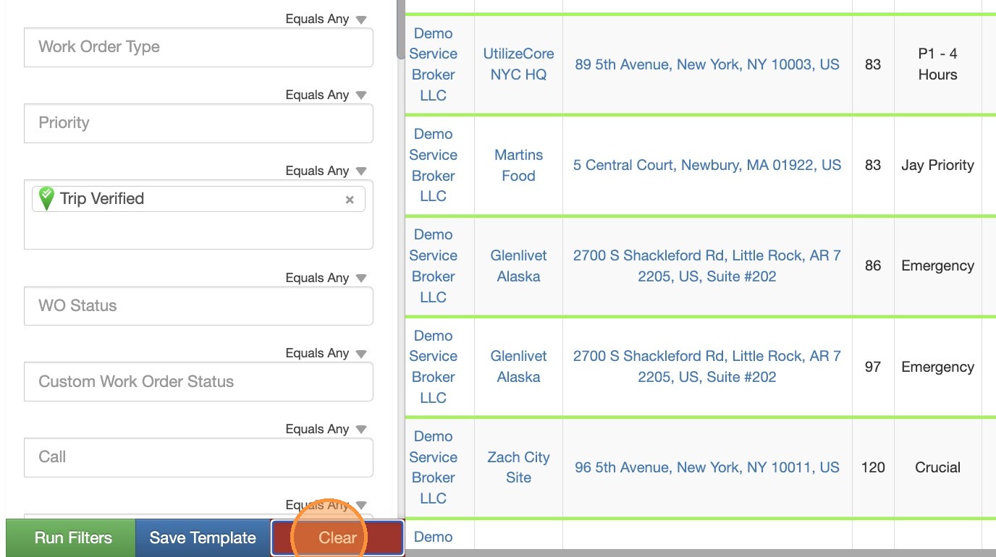996x557 pixels.
Task: Open 2700 S Shackleford Rd address in row 97
Action: (x=707, y=366)
